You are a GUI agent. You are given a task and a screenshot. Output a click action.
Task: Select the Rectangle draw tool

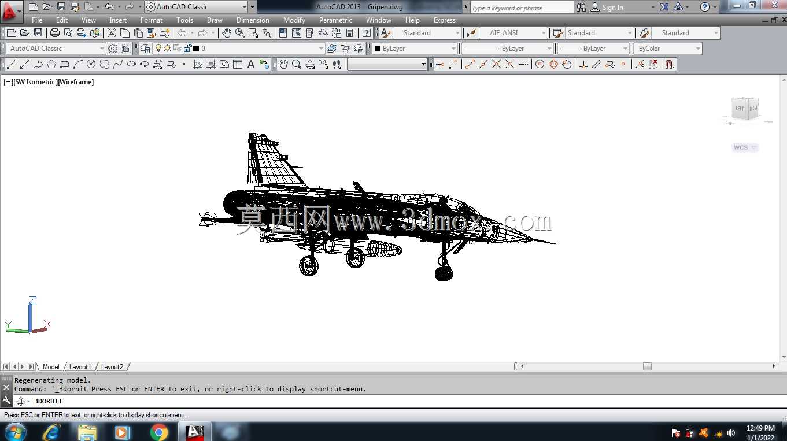click(x=65, y=64)
